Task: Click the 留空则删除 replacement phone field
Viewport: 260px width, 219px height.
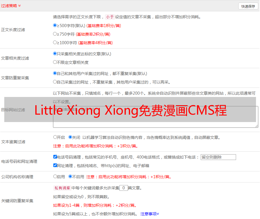Action: pos(218,157)
